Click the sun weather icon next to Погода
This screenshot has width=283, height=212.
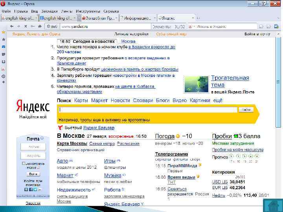click(178, 136)
